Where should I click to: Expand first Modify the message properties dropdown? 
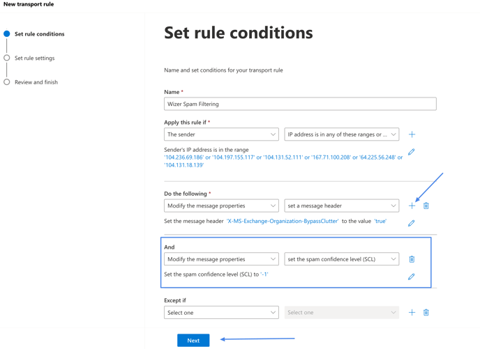click(221, 205)
